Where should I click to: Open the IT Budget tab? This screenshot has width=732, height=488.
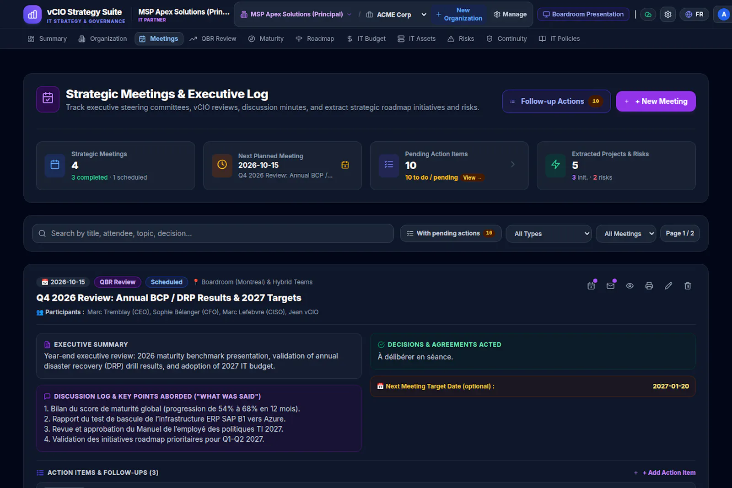point(366,39)
